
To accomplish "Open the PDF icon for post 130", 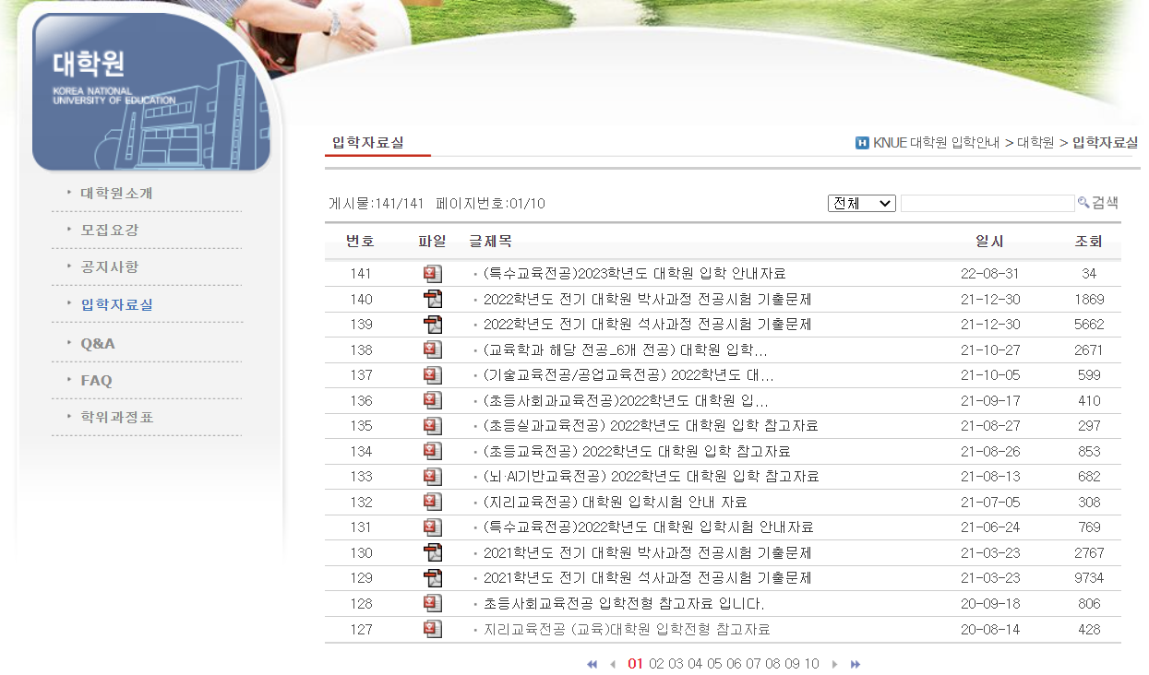I will [432, 552].
